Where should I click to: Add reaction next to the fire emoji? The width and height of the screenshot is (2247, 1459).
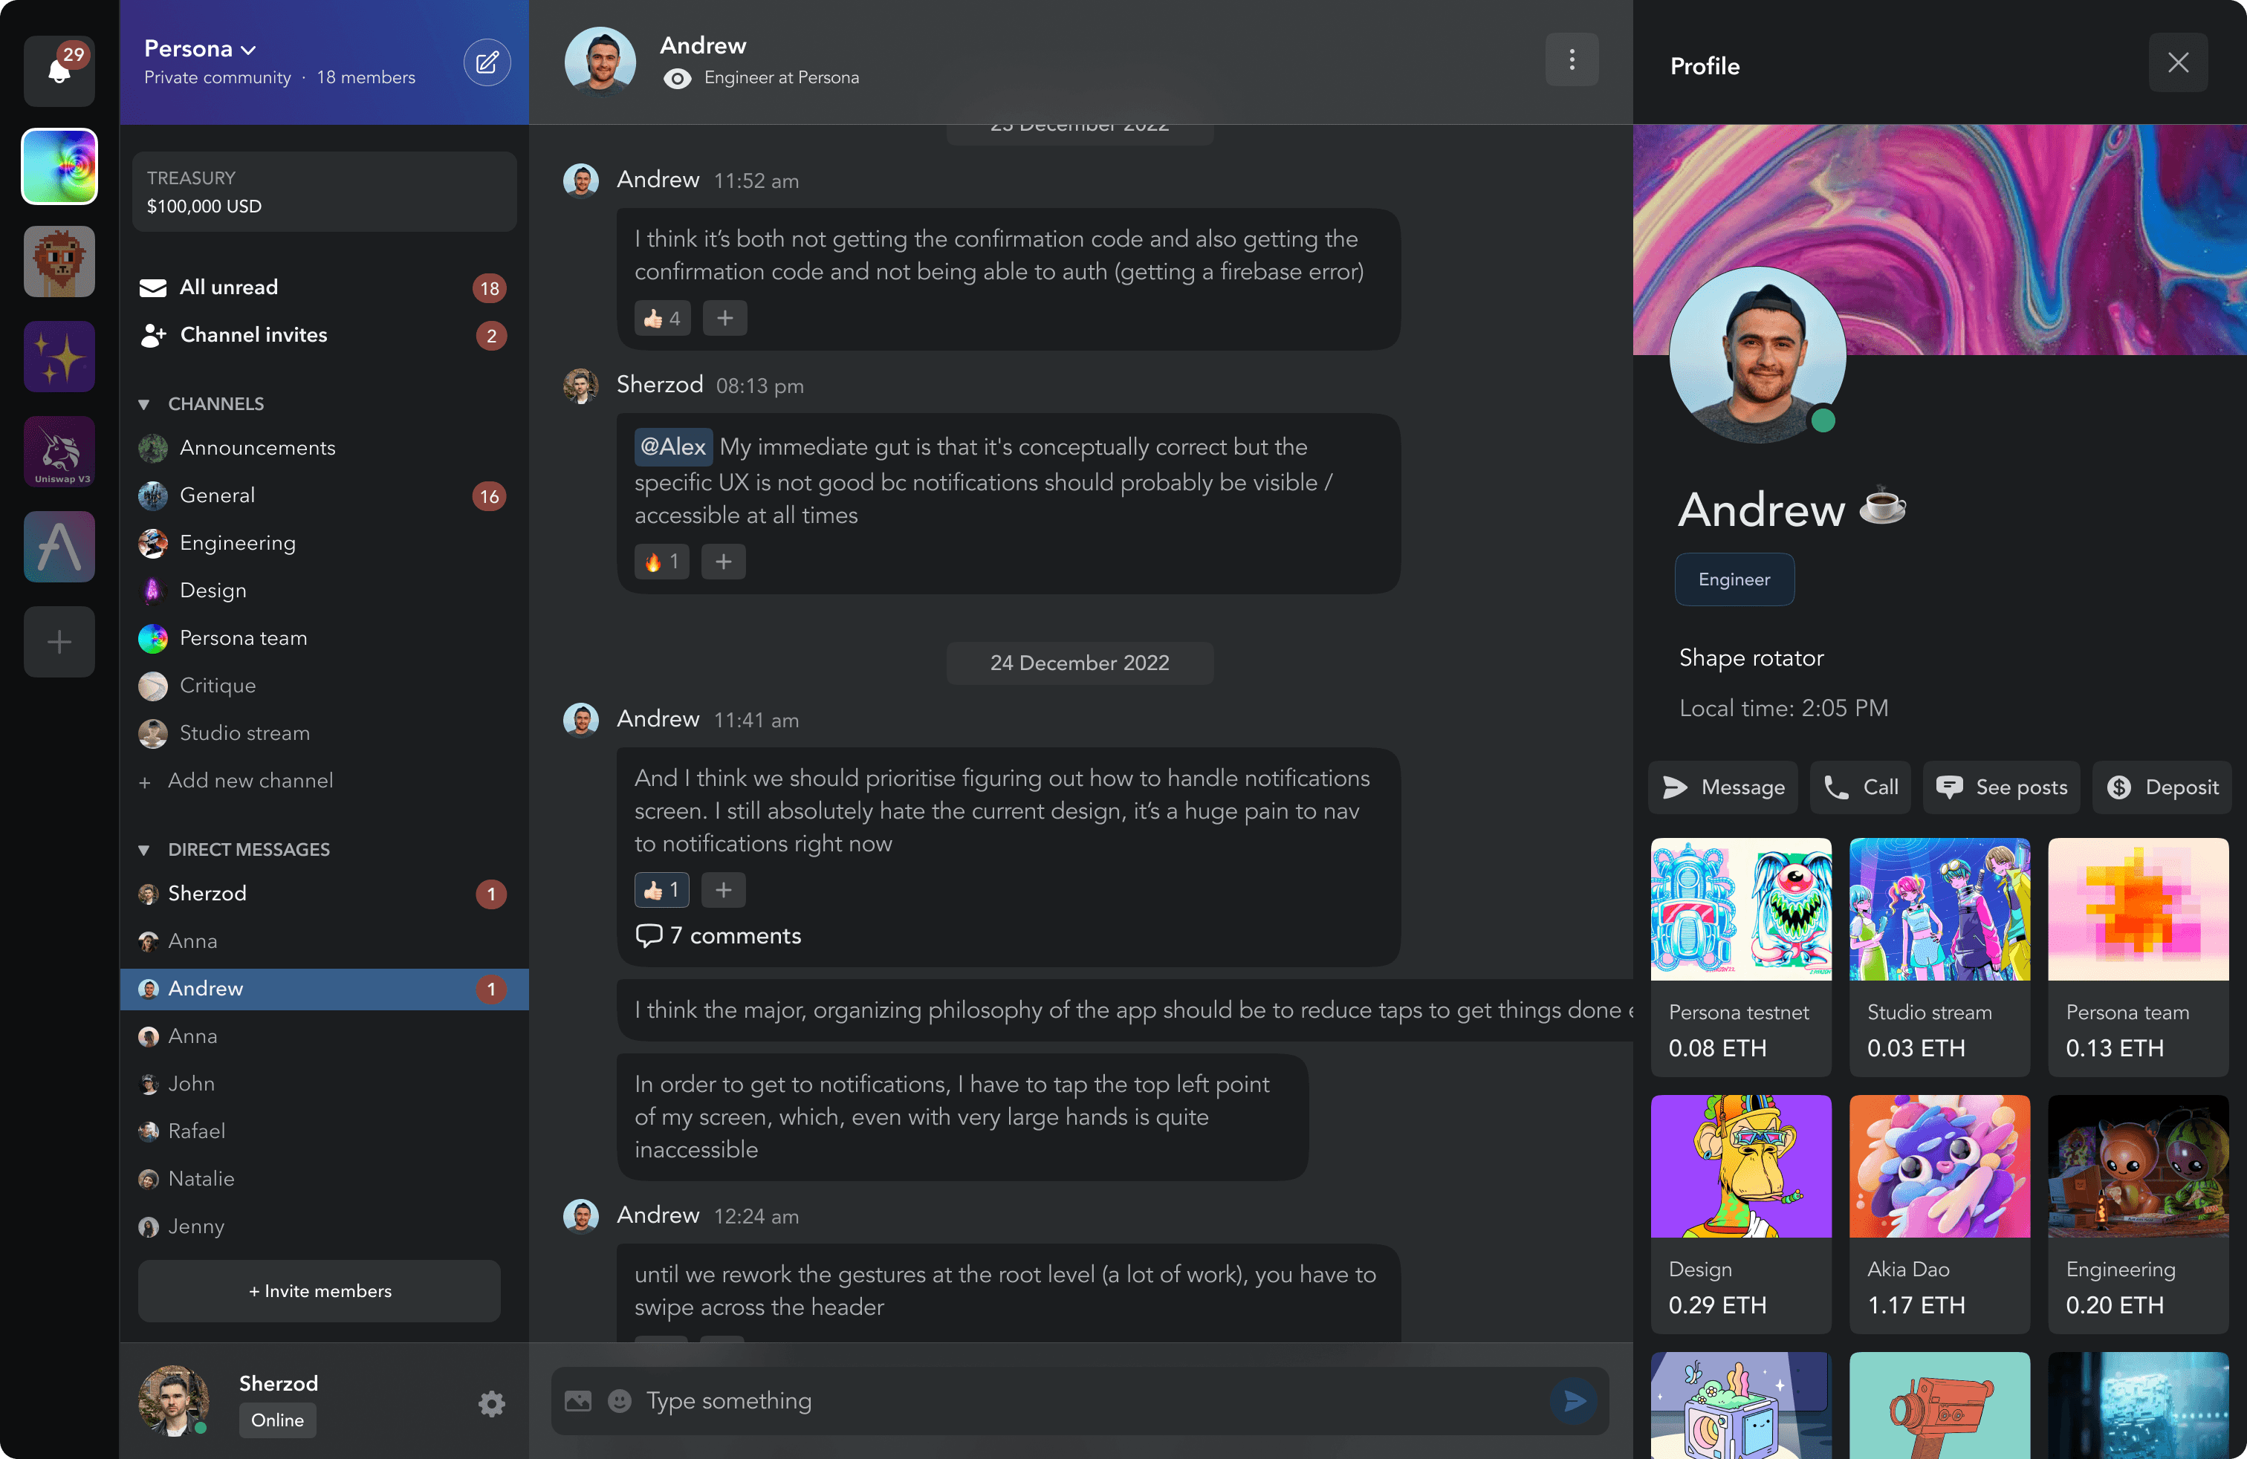723,562
